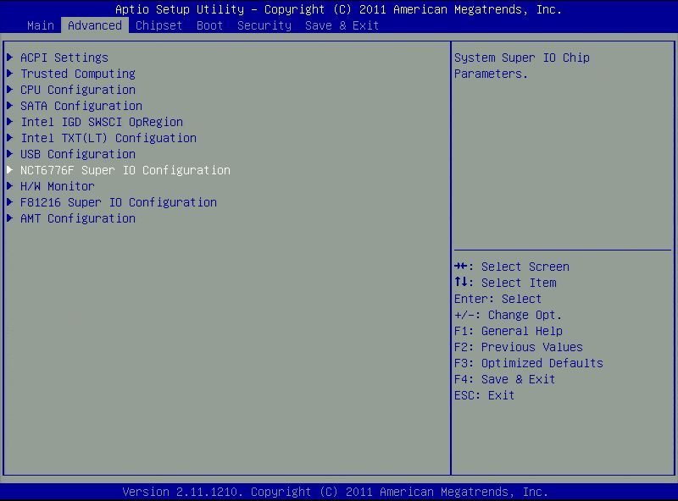Open the AMT Configuration submenu
This screenshot has height=501, width=678.
77,218
